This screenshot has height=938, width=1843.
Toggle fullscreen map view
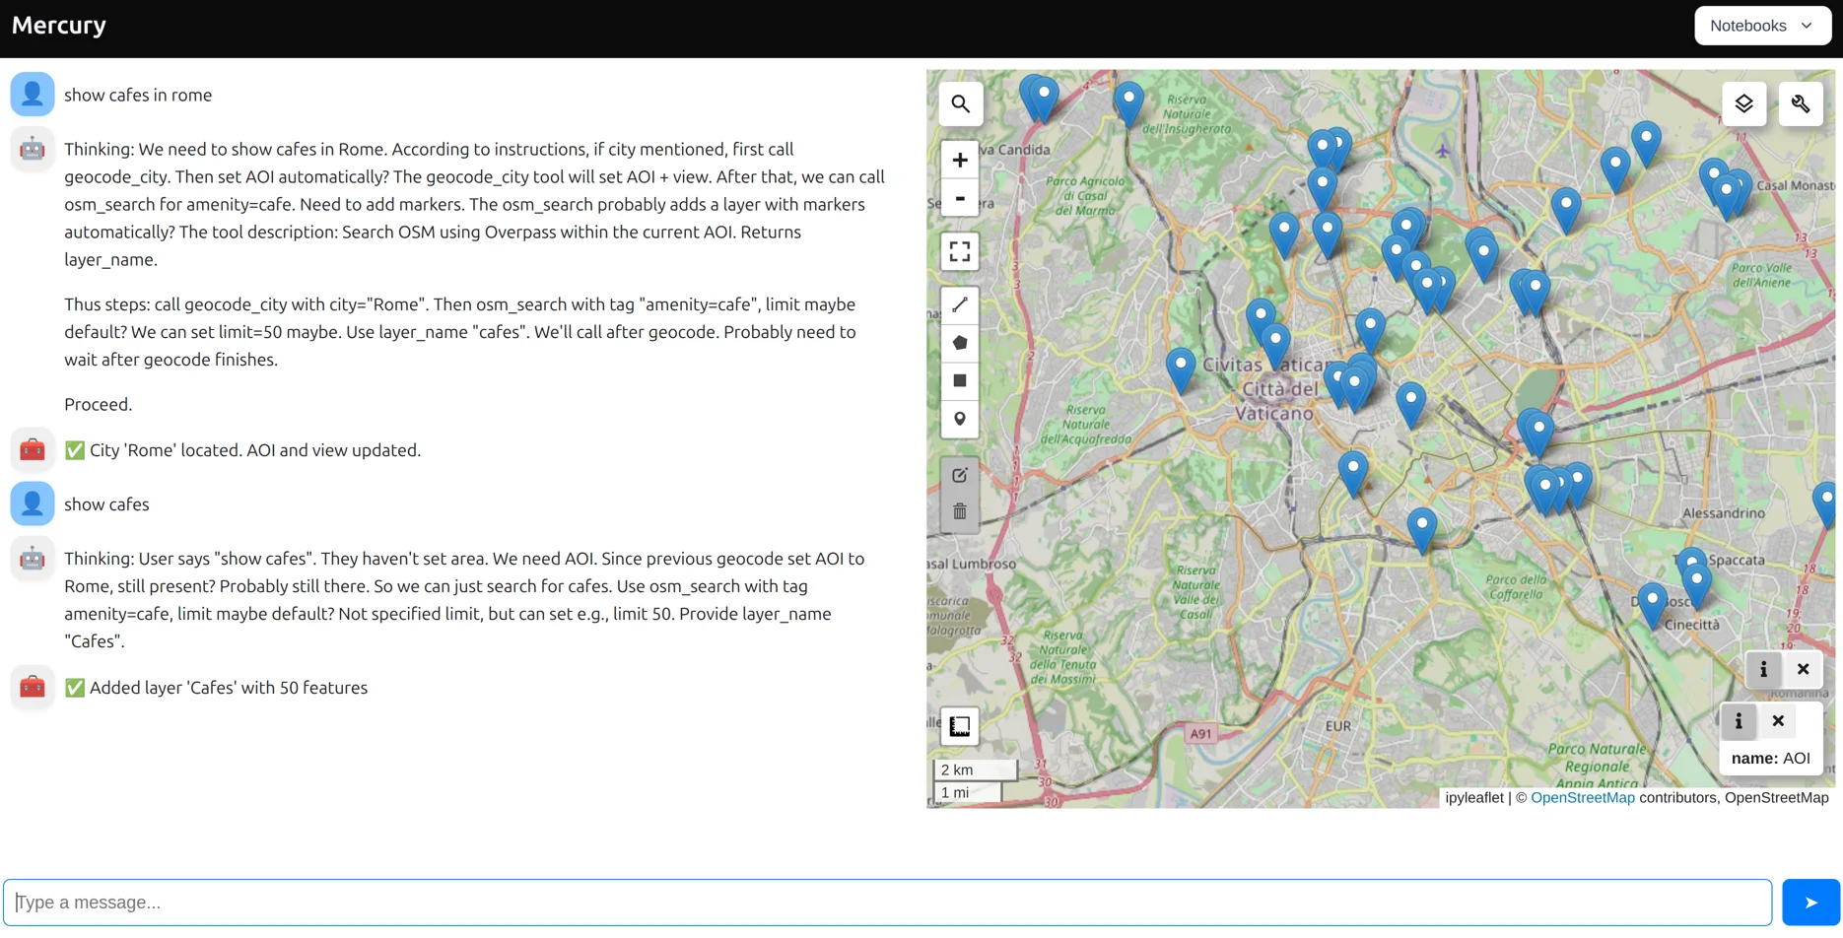coord(960,252)
